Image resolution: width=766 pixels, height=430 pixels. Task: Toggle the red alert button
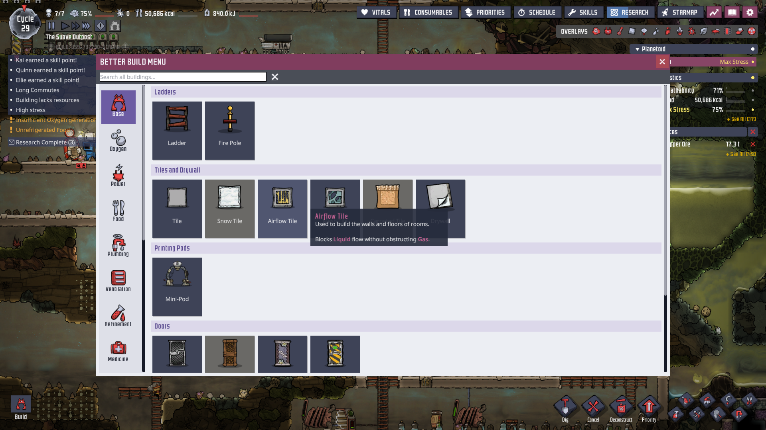coord(100,26)
